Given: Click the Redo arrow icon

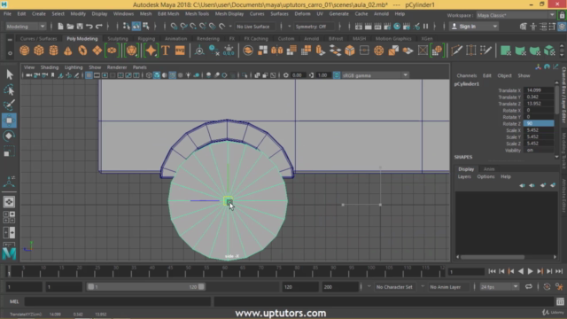Looking at the screenshot, I should point(98,27).
